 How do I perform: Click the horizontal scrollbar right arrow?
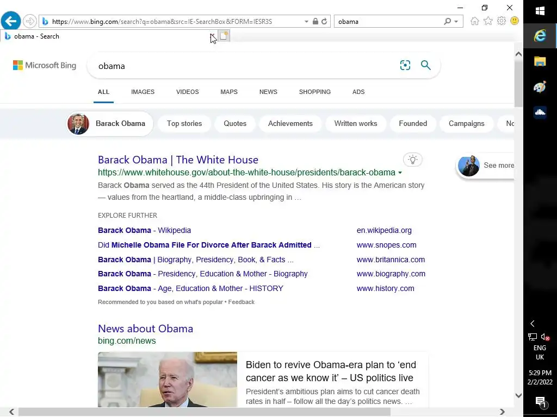point(502,412)
